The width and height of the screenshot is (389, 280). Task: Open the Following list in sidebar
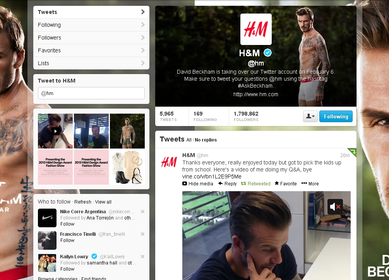[x=91, y=25]
